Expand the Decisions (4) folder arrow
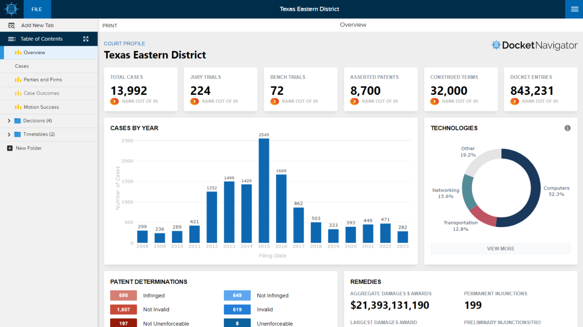 coord(9,121)
